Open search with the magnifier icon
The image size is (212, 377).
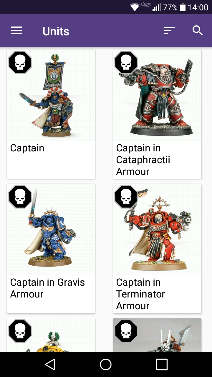click(198, 31)
